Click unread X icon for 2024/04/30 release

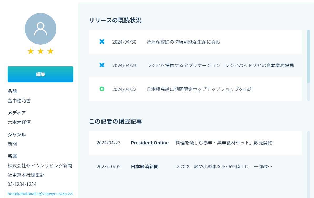point(102,42)
